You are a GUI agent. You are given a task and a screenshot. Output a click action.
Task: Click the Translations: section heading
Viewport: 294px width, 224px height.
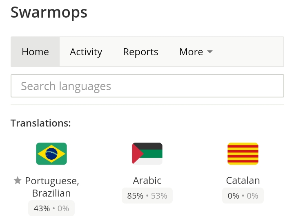pos(41,123)
